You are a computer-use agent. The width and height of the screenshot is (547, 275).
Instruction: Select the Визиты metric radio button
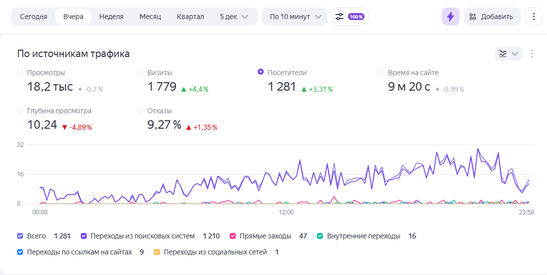pos(140,72)
